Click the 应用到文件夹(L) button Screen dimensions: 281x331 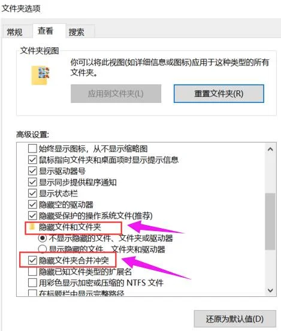click(x=116, y=94)
